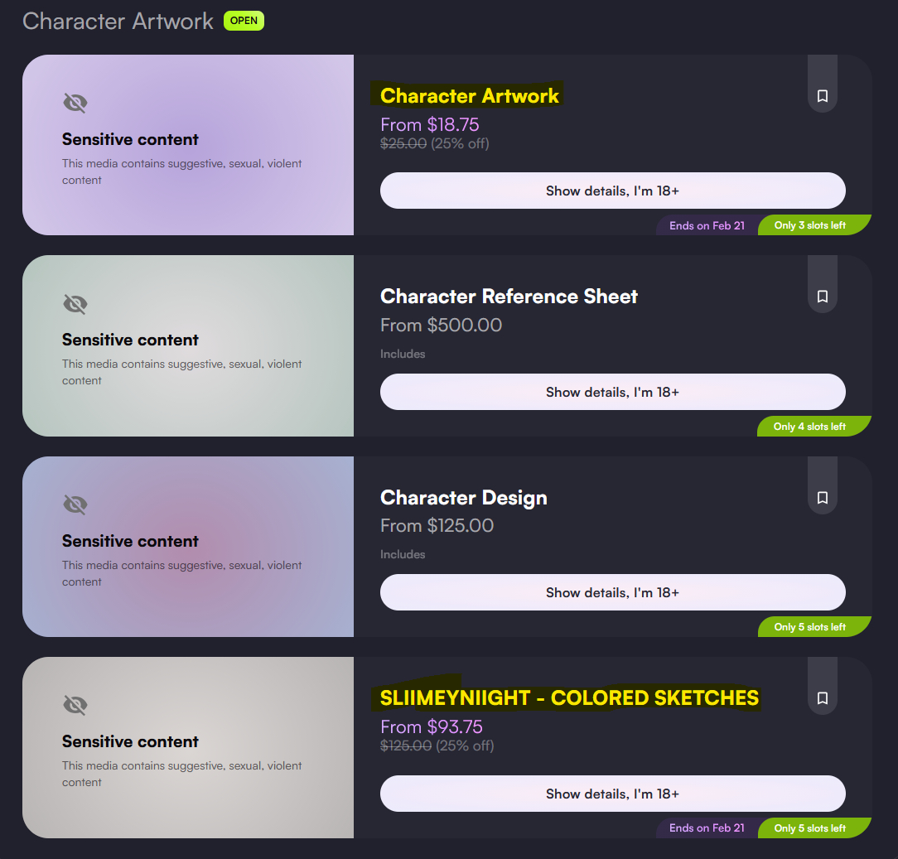Bookmark the Character Artwork listing
The height and width of the screenshot is (859, 898).
point(822,96)
